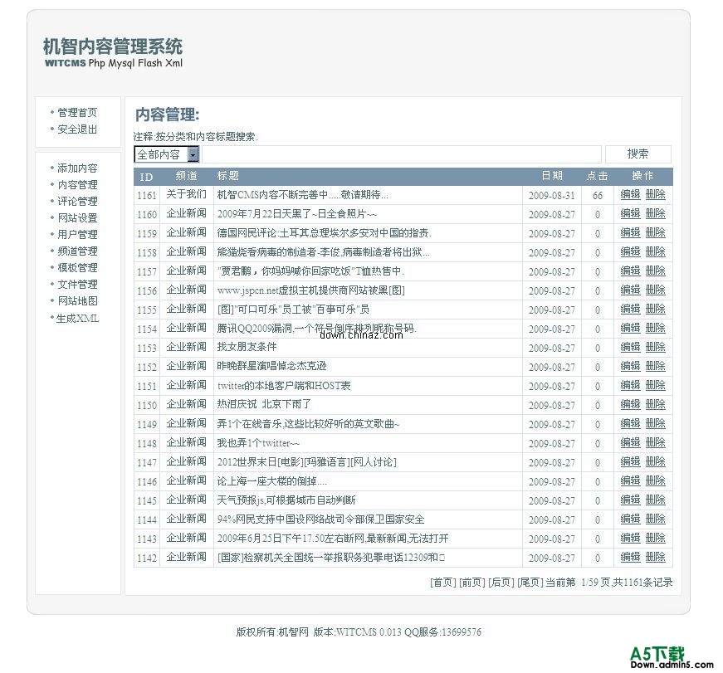Open the 用户管理 (User Management) page
723x673 pixels.
point(78,234)
